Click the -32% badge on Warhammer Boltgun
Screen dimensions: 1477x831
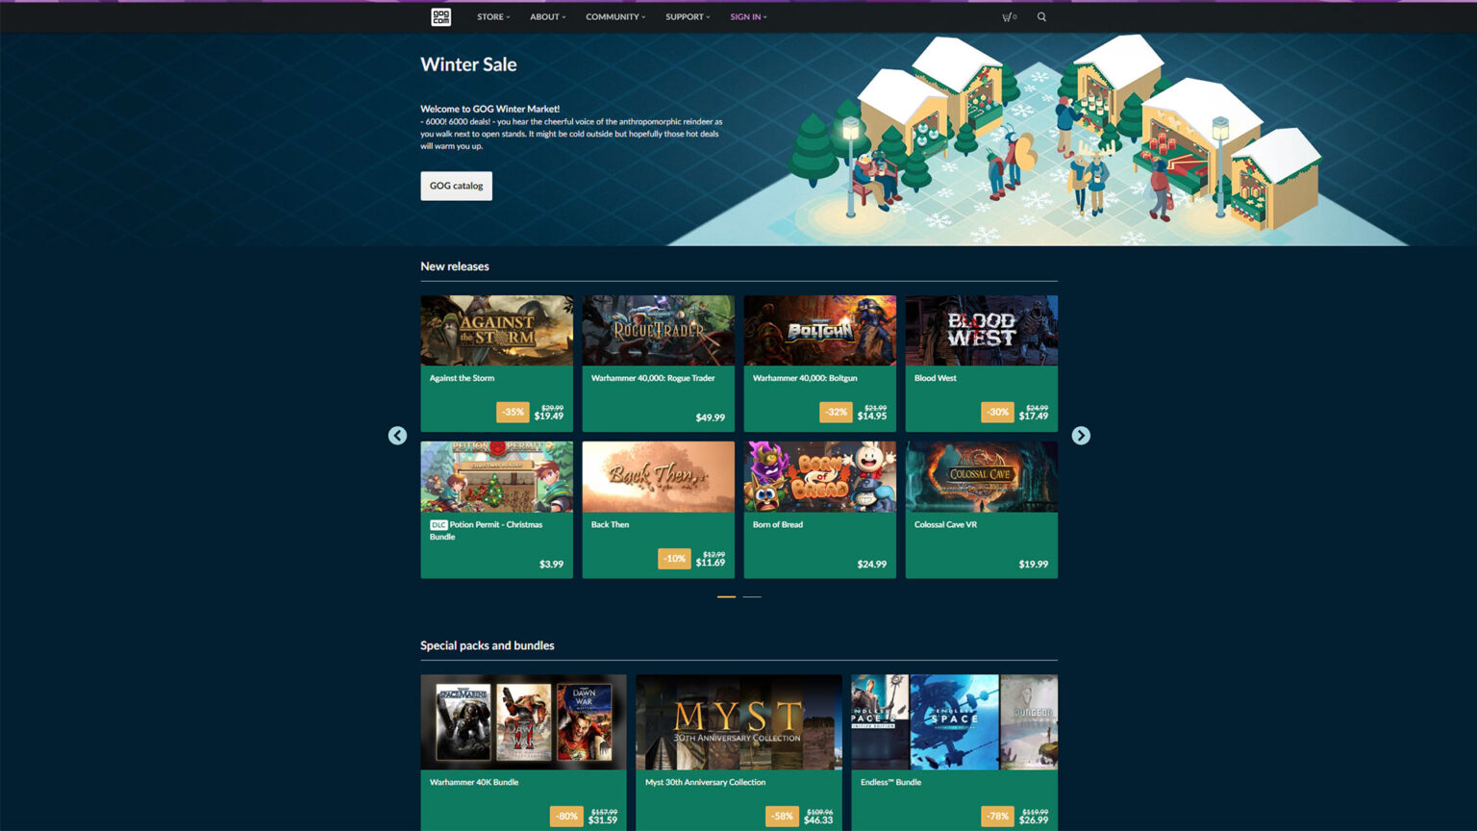click(x=836, y=412)
